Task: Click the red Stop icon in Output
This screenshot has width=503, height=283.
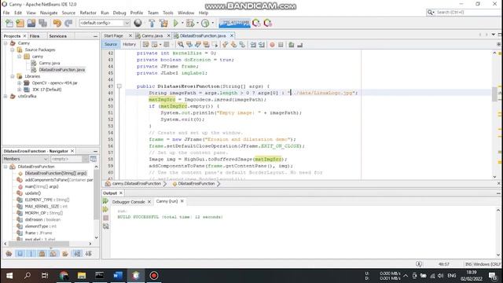Action: click(106, 218)
